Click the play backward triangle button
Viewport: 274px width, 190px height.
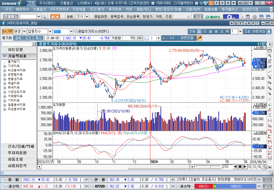point(235,167)
